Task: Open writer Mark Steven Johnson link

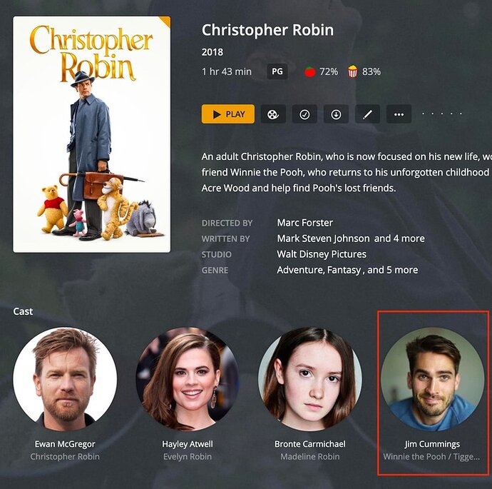Action: [323, 238]
